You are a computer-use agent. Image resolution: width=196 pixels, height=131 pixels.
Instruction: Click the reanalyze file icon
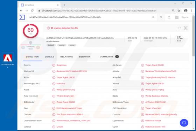tap(179, 28)
